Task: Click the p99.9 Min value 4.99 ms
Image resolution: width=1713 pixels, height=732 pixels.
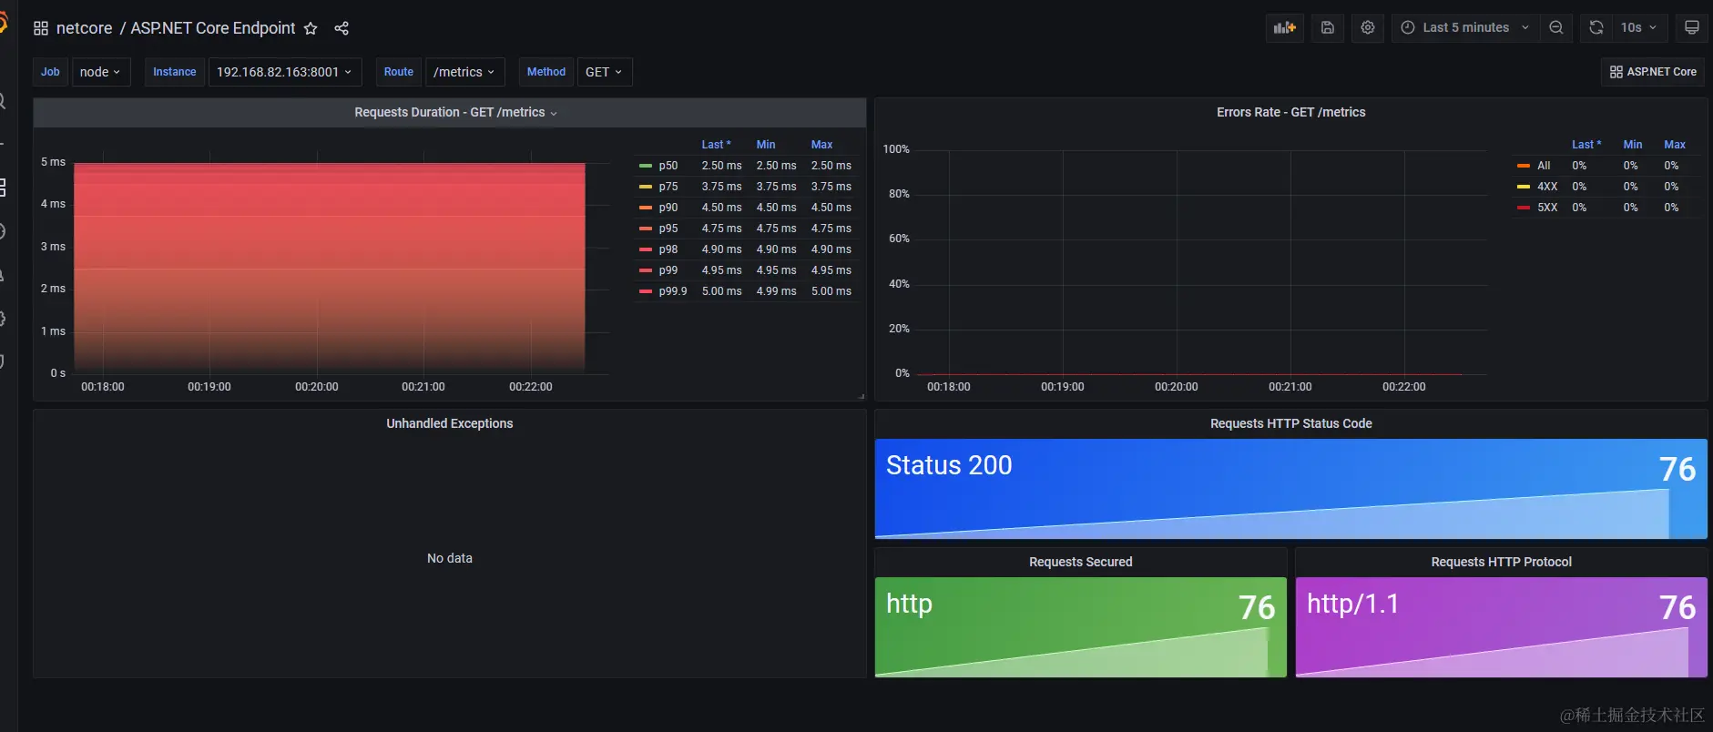Action: tap(776, 291)
